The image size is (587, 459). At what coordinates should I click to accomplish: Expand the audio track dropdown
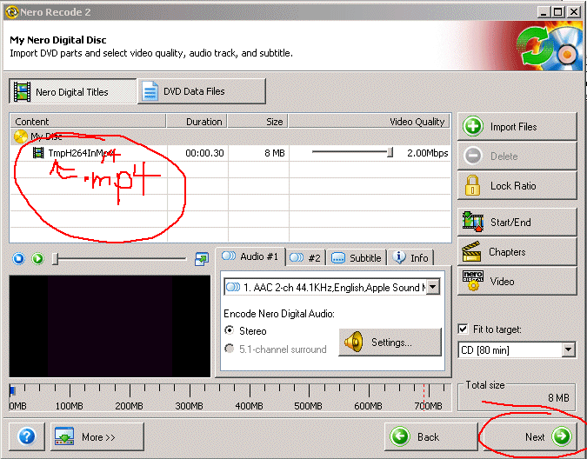click(x=433, y=287)
